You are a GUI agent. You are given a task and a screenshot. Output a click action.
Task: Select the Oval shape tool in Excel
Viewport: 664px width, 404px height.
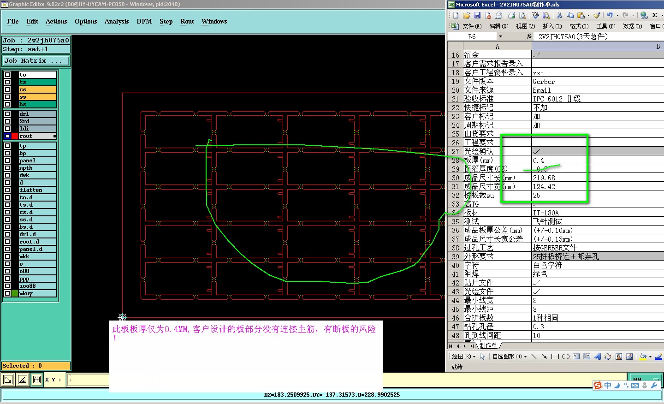click(x=565, y=356)
